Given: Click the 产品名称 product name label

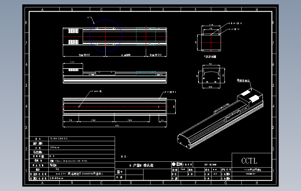Looking at the screenshot, I should [226, 170].
